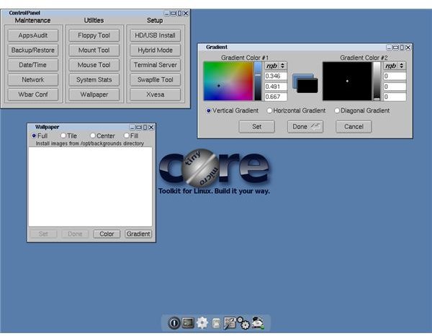Start HD/USB Install
Viewport: 432px width, 336px height.
[x=155, y=35]
